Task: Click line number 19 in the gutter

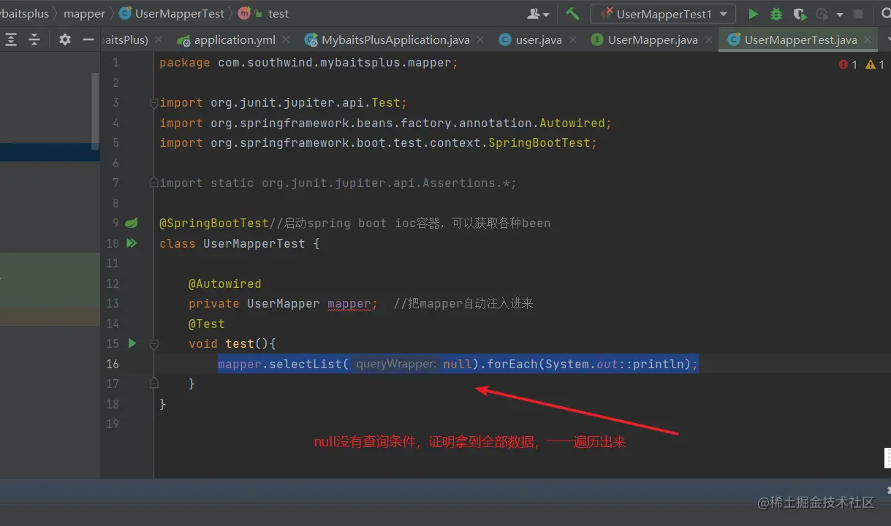Action: pos(112,424)
